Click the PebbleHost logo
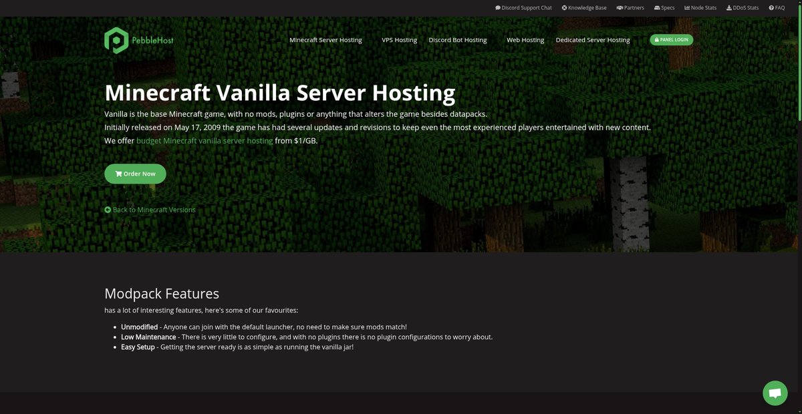 pos(139,40)
